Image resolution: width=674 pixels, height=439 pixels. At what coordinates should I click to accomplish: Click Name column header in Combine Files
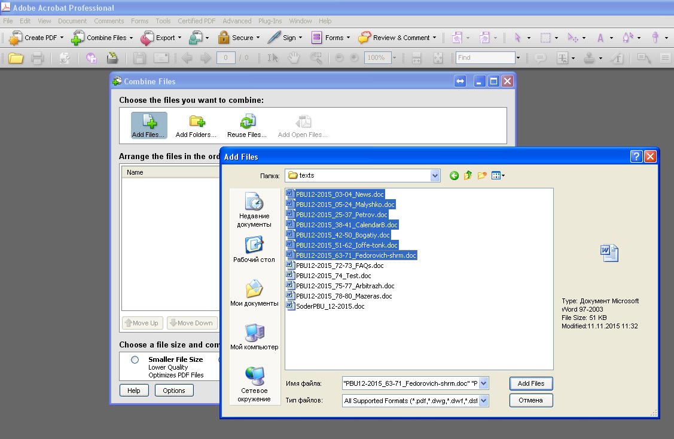pos(171,172)
